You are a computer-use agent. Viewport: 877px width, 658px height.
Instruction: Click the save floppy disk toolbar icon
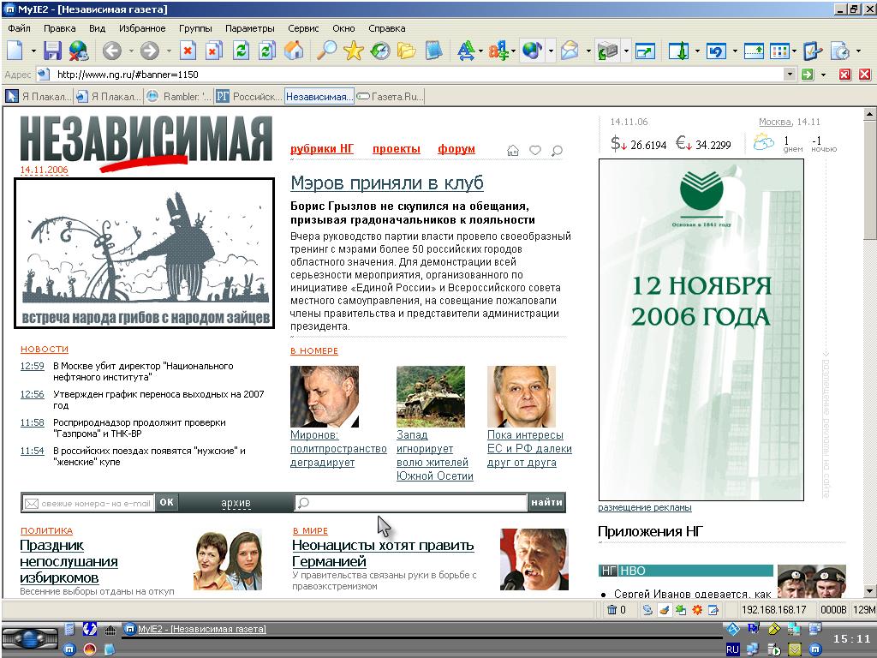52,51
